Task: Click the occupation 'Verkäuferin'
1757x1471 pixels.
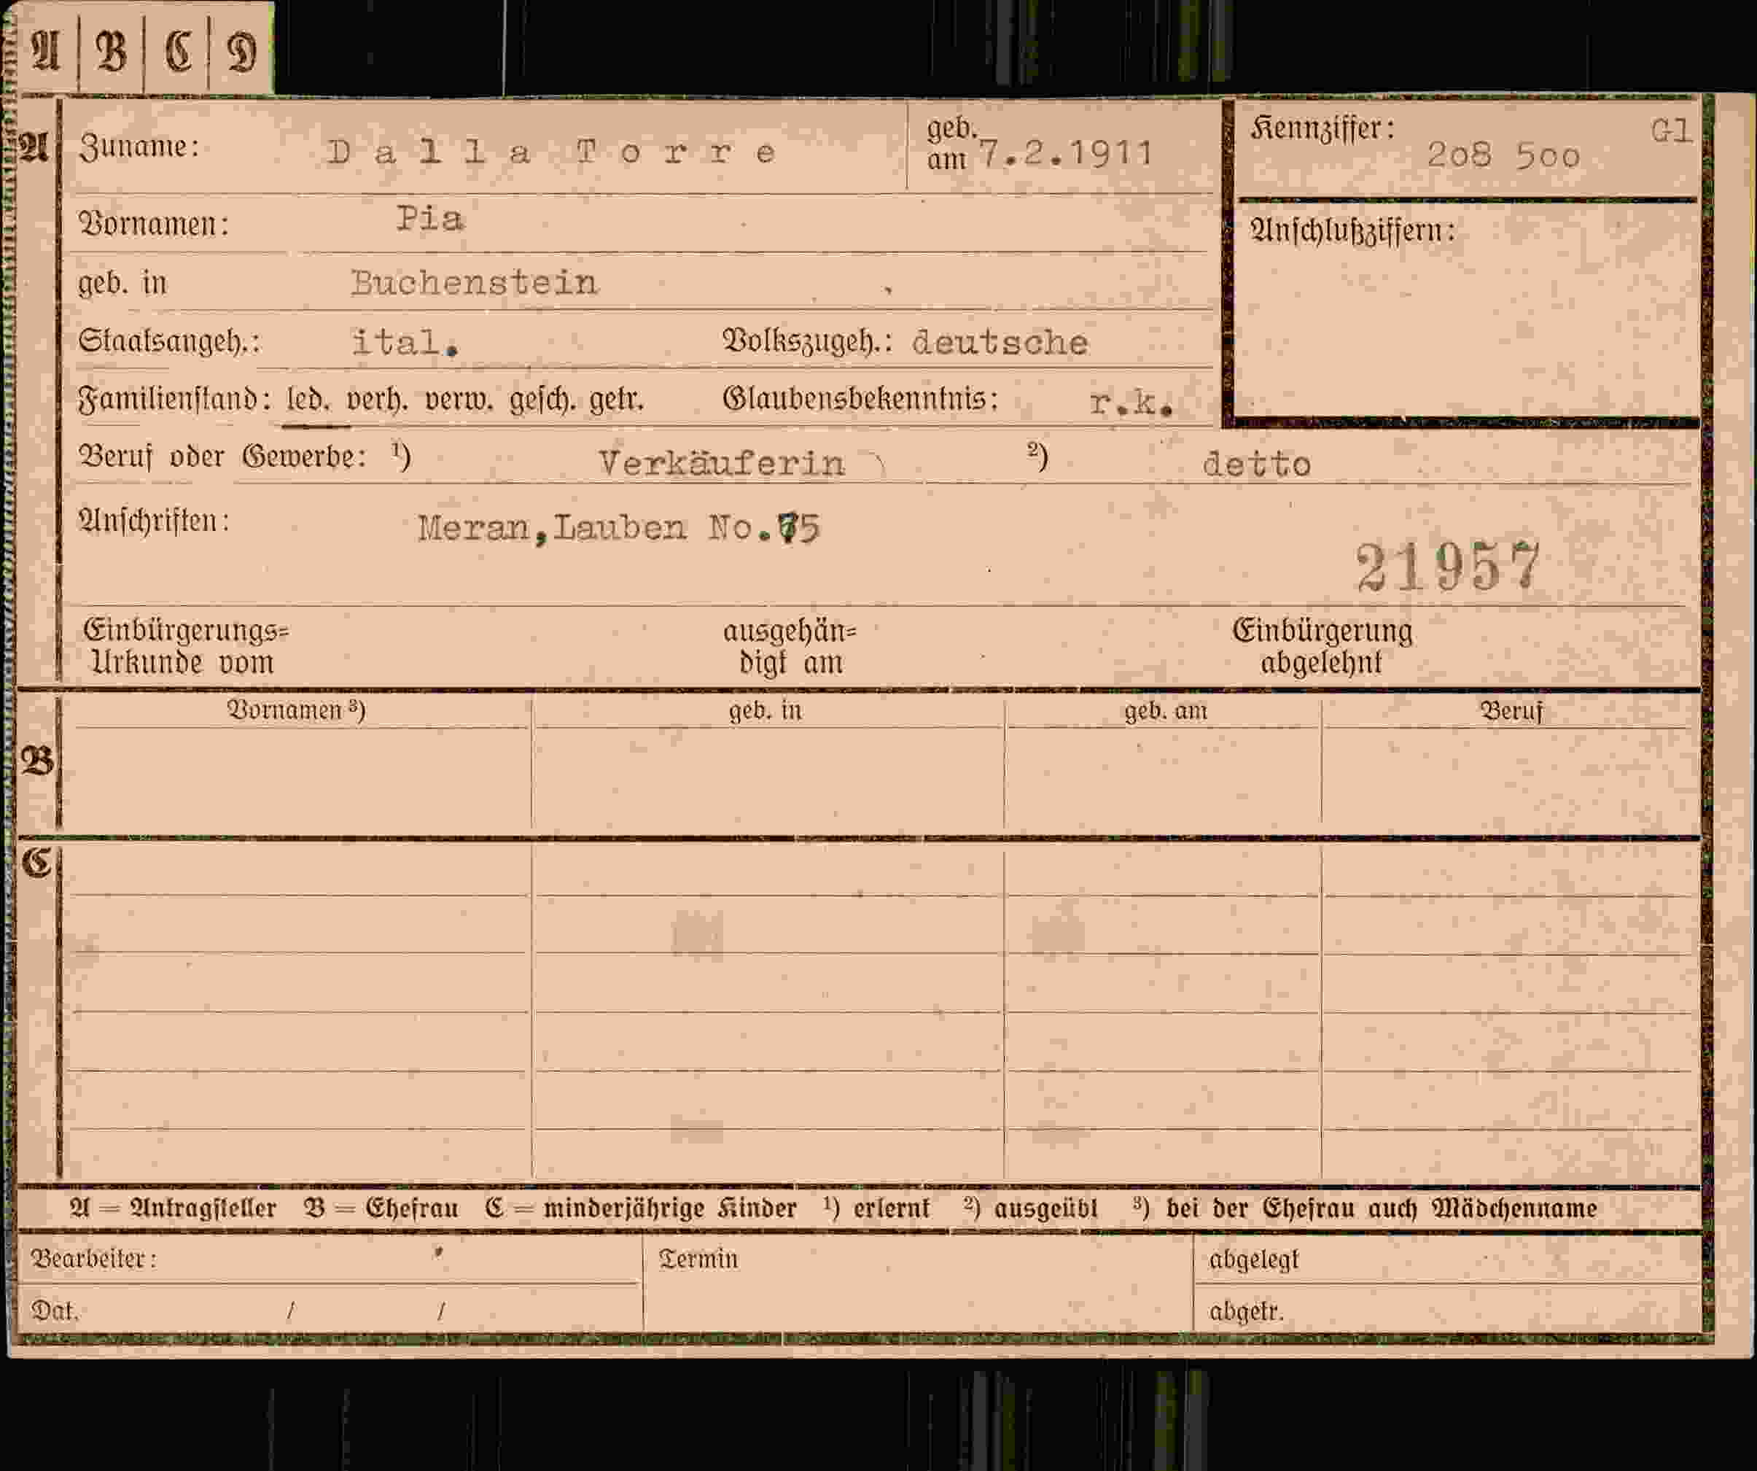Action: pyautogui.click(x=722, y=462)
